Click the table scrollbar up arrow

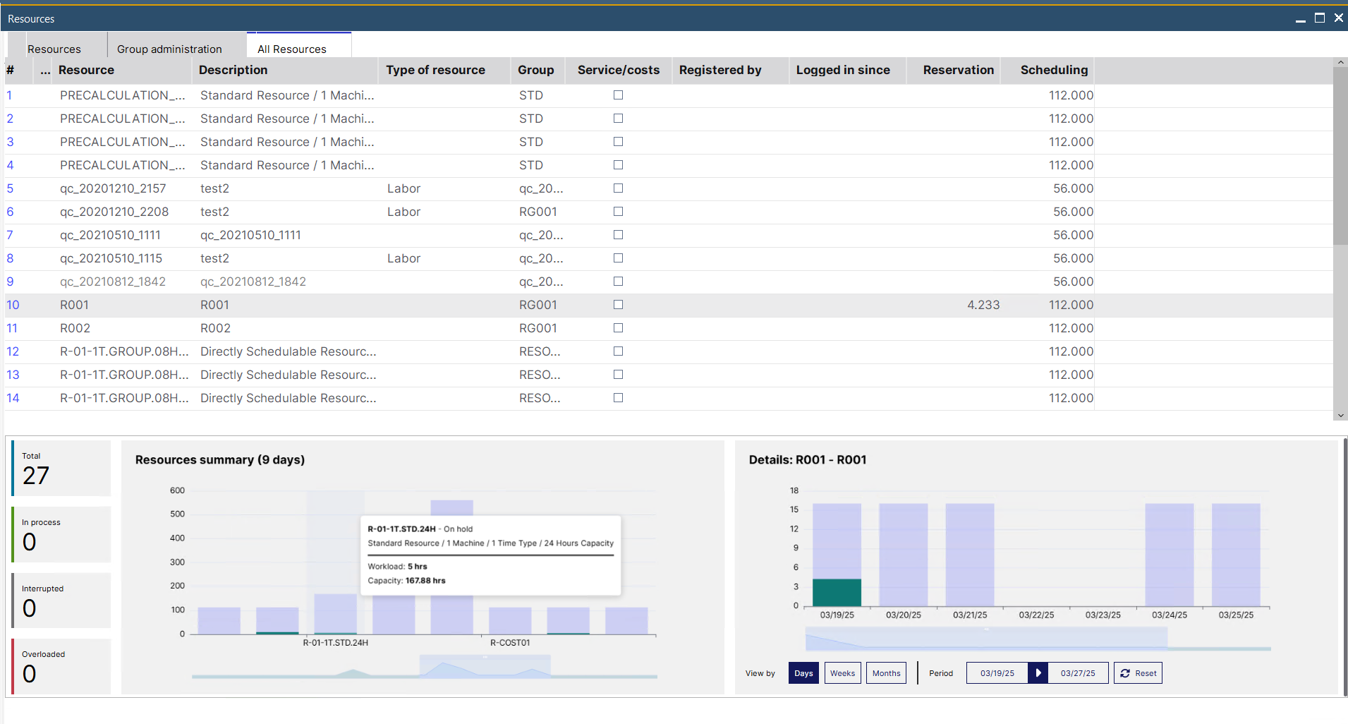click(x=1340, y=64)
